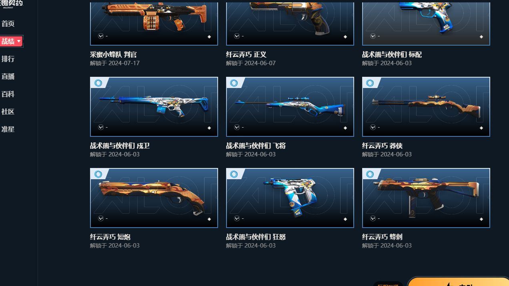Click the blue ring badge on 戍卫 skin card
This screenshot has height=286, width=509.
point(98,83)
